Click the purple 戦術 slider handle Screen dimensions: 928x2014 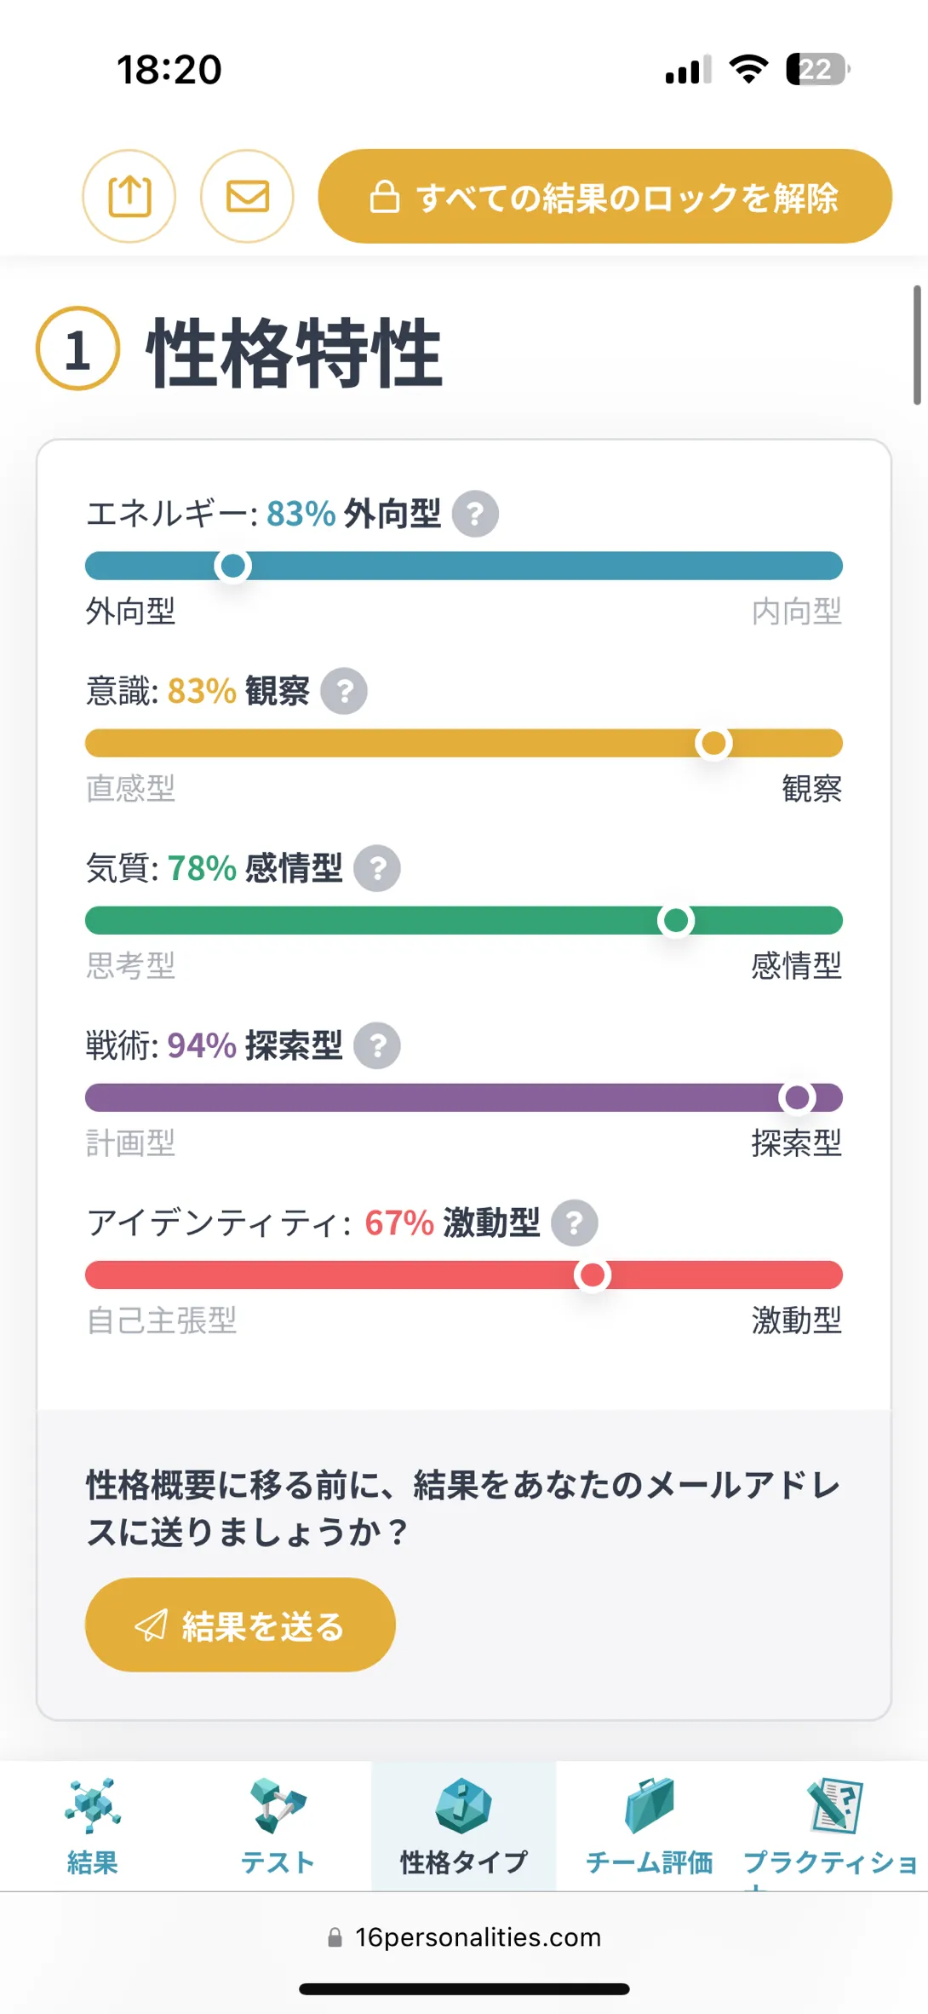[797, 1097]
